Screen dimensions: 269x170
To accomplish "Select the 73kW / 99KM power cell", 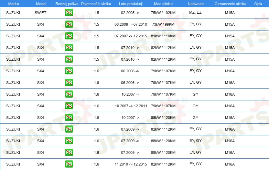I will (x=163, y=24).
